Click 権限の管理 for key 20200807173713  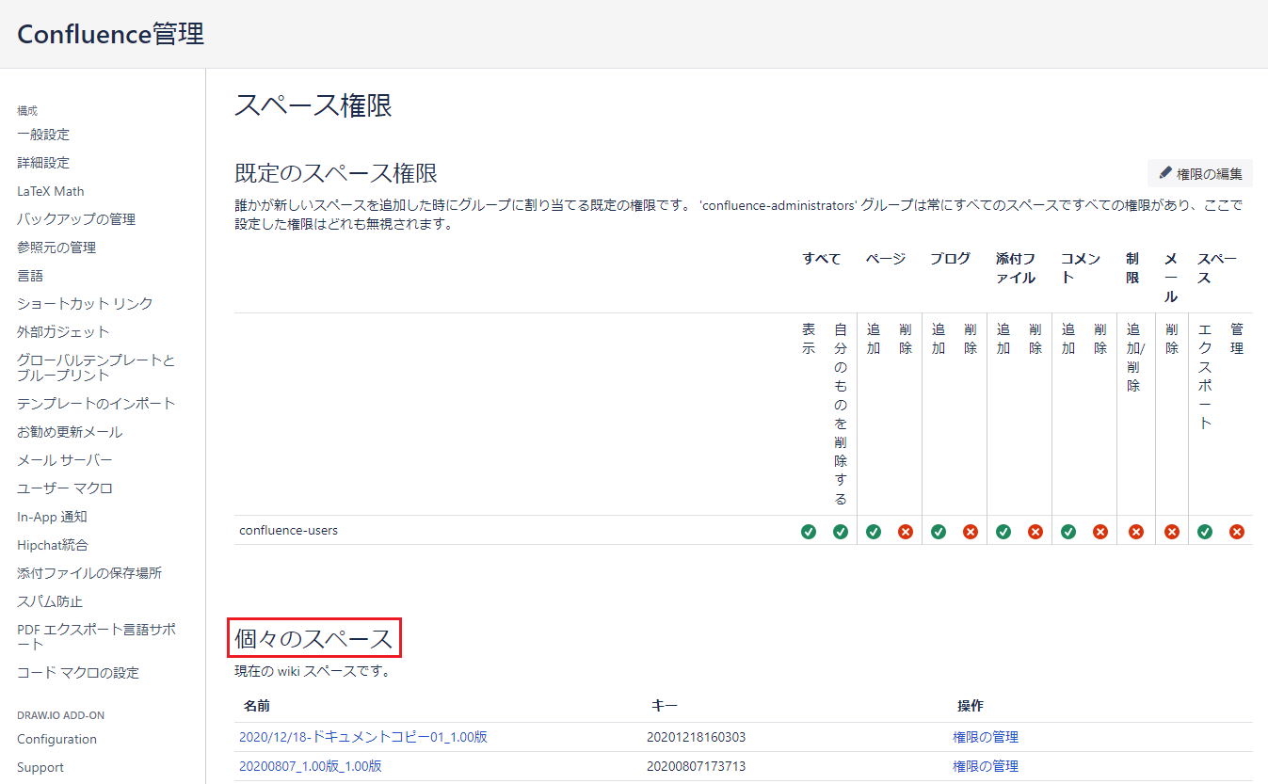(986, 766)
